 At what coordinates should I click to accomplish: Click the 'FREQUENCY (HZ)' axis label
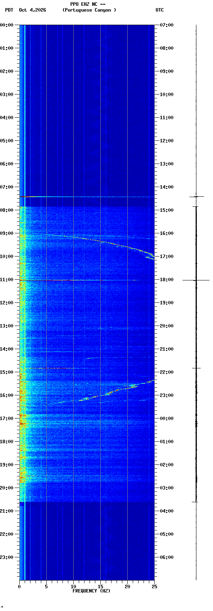(91, 591)
